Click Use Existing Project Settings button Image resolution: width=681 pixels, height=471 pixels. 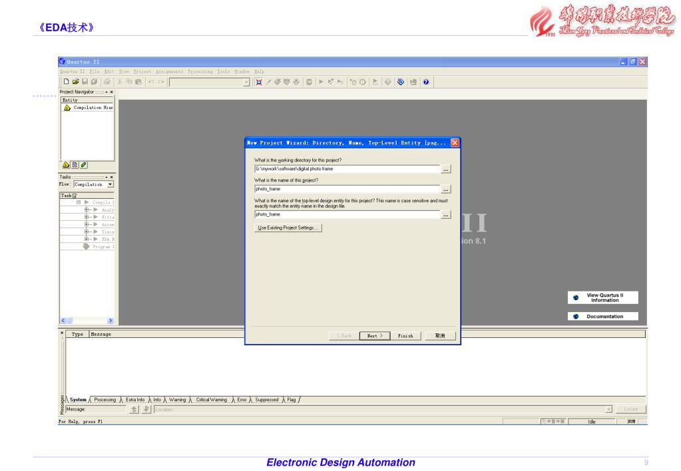[x=288, y=228]
